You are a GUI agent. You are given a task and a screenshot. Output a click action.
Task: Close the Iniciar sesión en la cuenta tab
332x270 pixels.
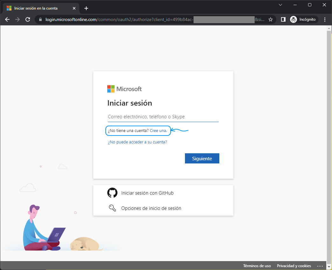click(74, 8)
